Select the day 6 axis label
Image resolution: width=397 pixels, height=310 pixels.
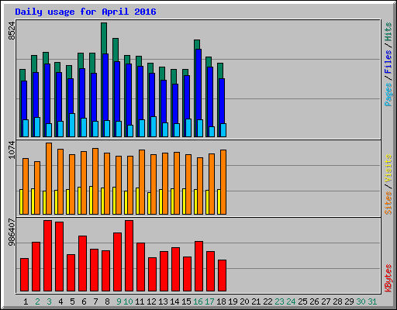coord(84,301)
